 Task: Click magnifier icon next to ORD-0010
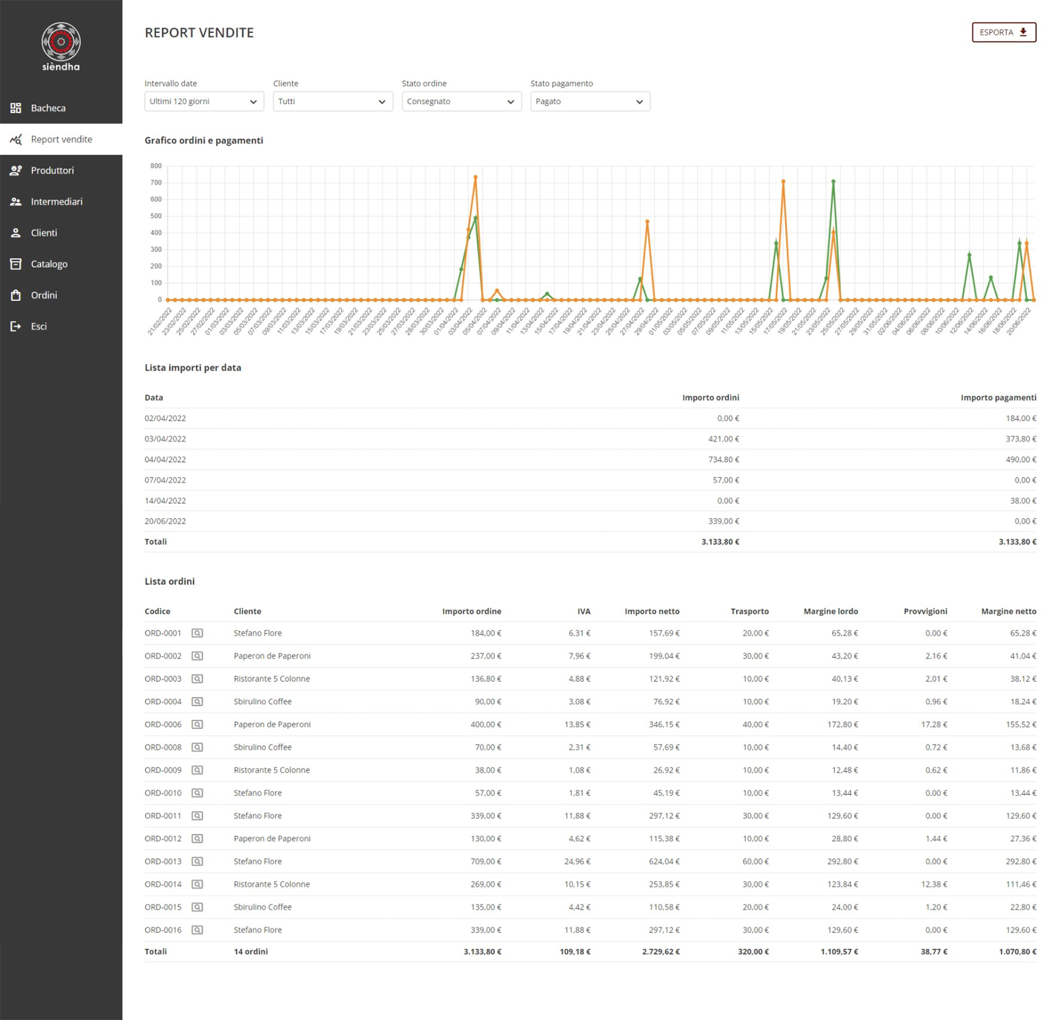(197, 793)
